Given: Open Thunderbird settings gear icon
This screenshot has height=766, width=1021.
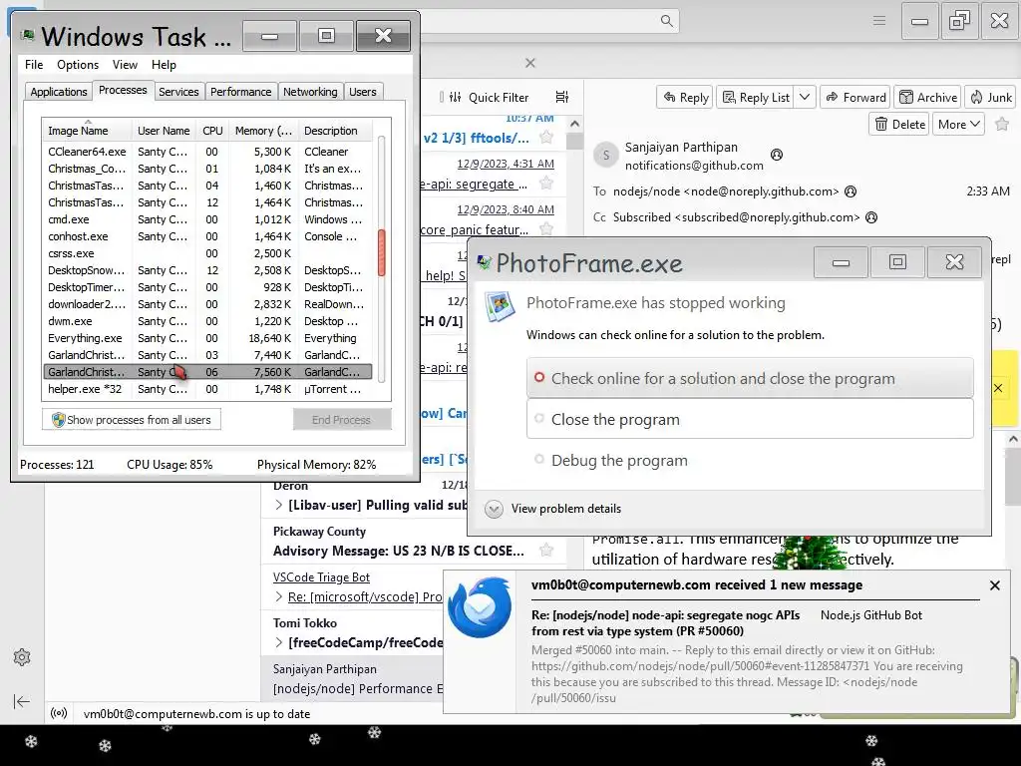Looking at the screenshot, I should point(22,657).
